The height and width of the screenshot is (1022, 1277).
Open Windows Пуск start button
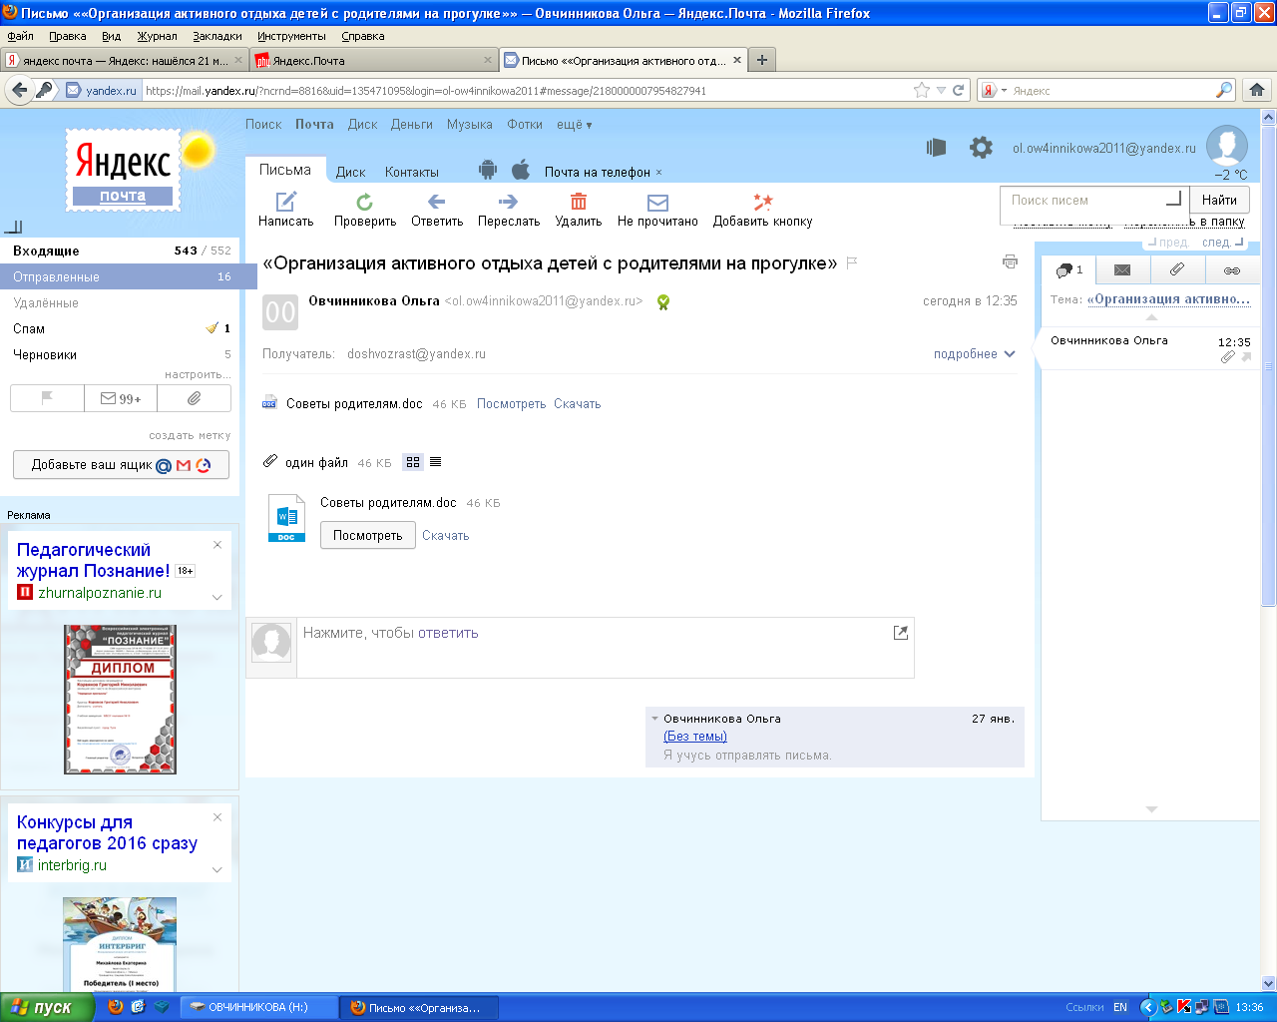(x=47, y=1007)
